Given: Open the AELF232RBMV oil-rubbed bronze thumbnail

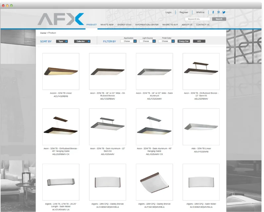Looking at the screenshot, I should 108,71.
